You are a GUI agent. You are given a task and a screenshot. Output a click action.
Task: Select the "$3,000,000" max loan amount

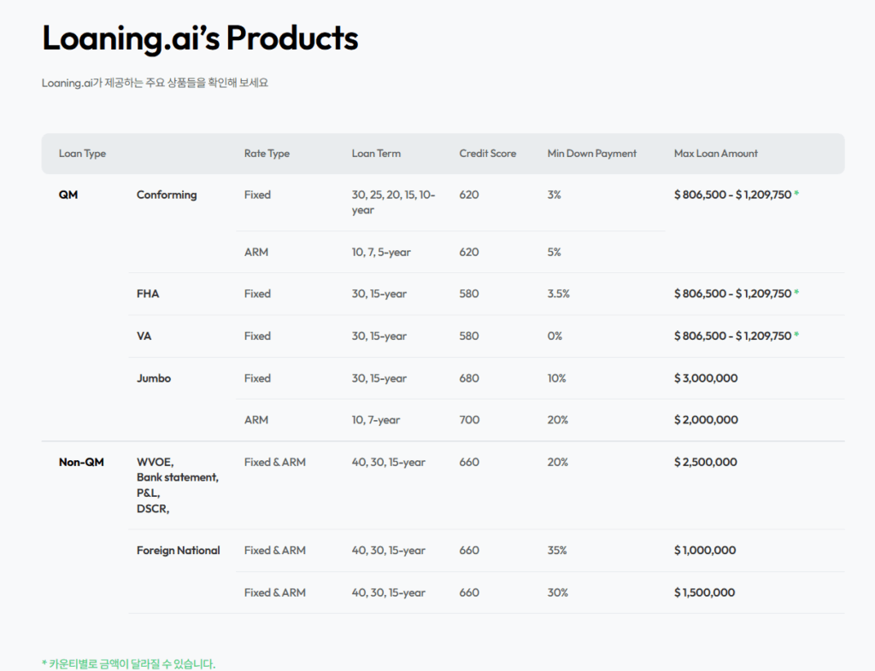(706, 378)
